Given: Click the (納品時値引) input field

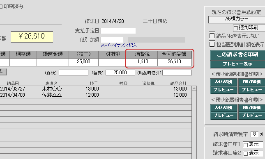Looking at the screenshot, I should click(177, 73).
